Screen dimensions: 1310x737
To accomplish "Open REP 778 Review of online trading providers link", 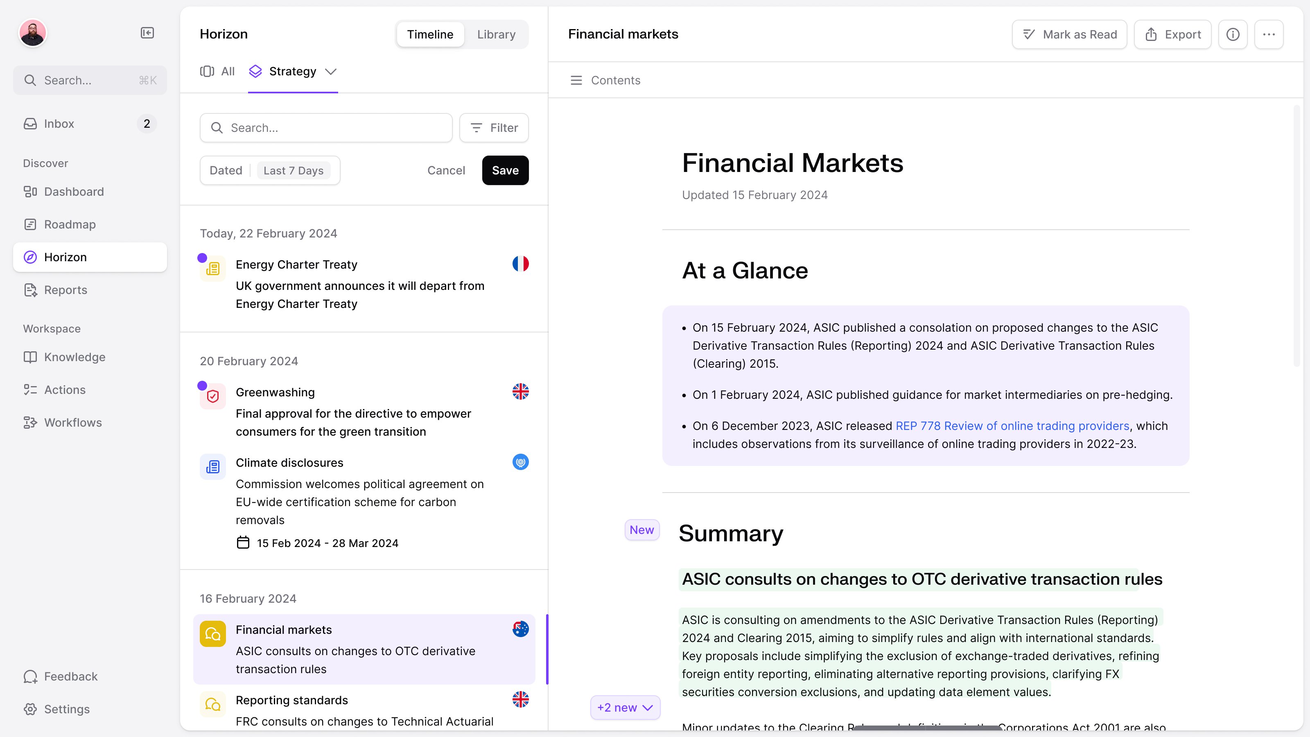I will (1012, 426).
